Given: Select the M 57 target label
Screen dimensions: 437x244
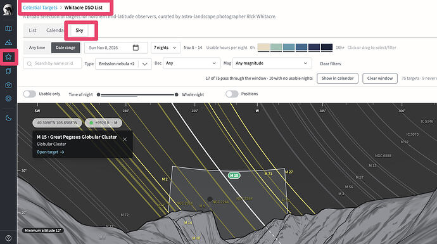Looking at the screenshot, I should (x=360, y=177).
